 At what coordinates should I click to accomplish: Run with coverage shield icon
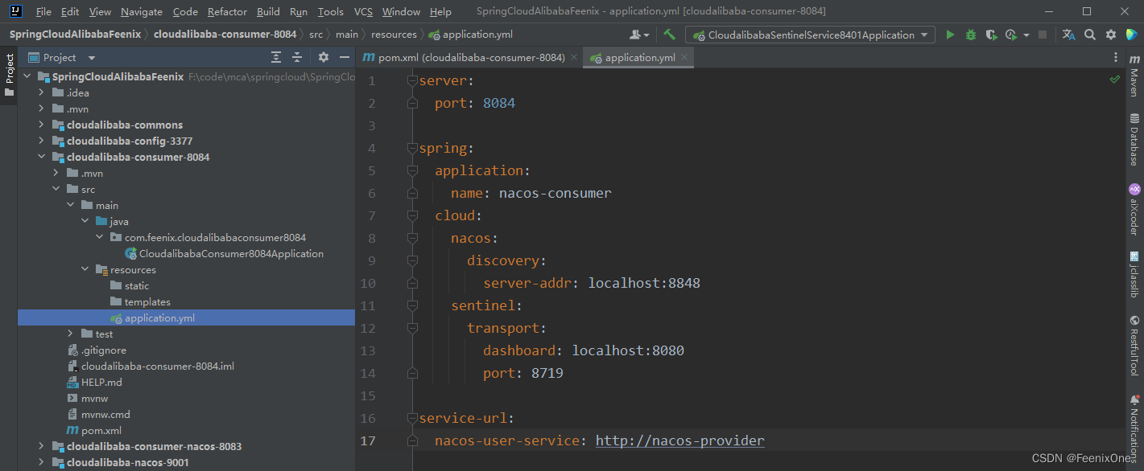(992, 35)
